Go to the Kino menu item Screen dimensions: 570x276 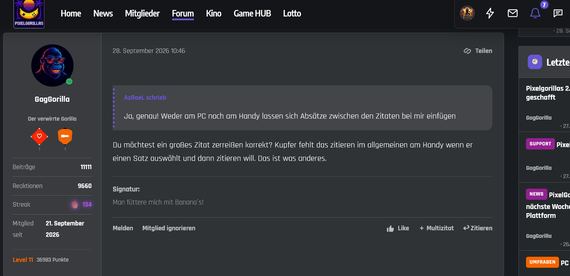pos(214,13)
